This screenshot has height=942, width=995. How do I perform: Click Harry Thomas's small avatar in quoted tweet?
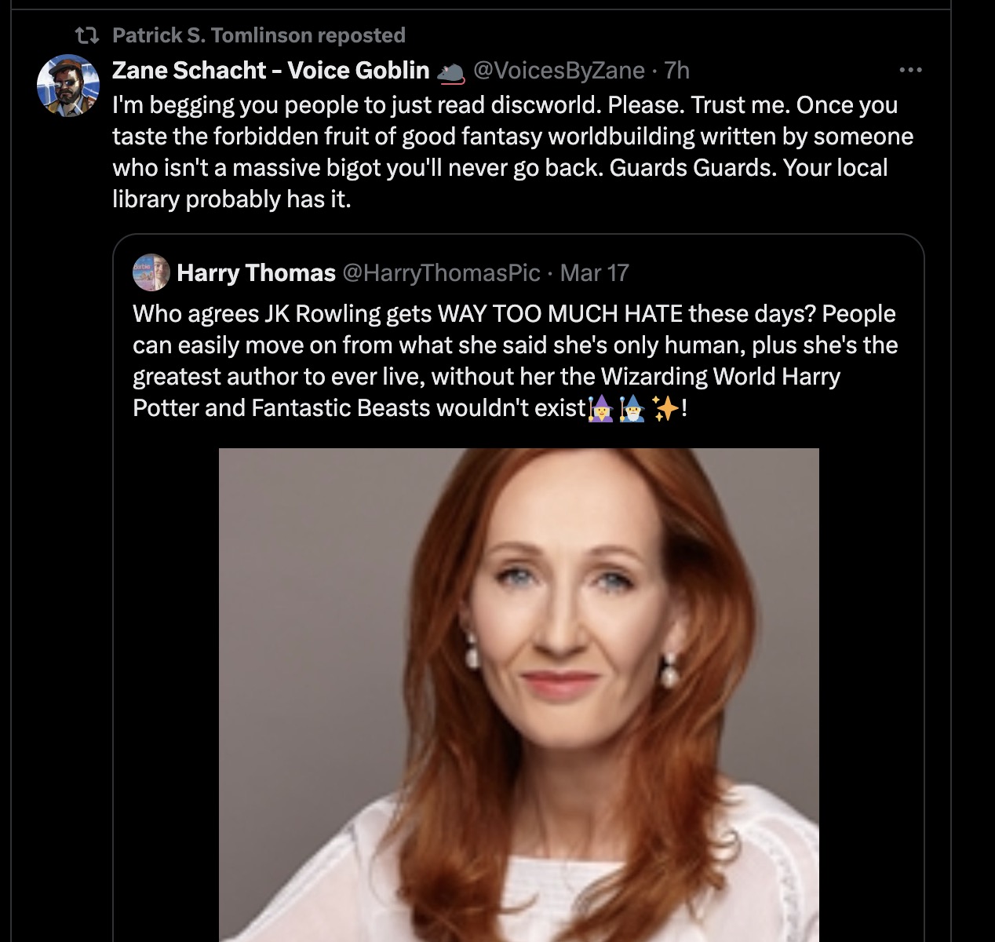151,272
